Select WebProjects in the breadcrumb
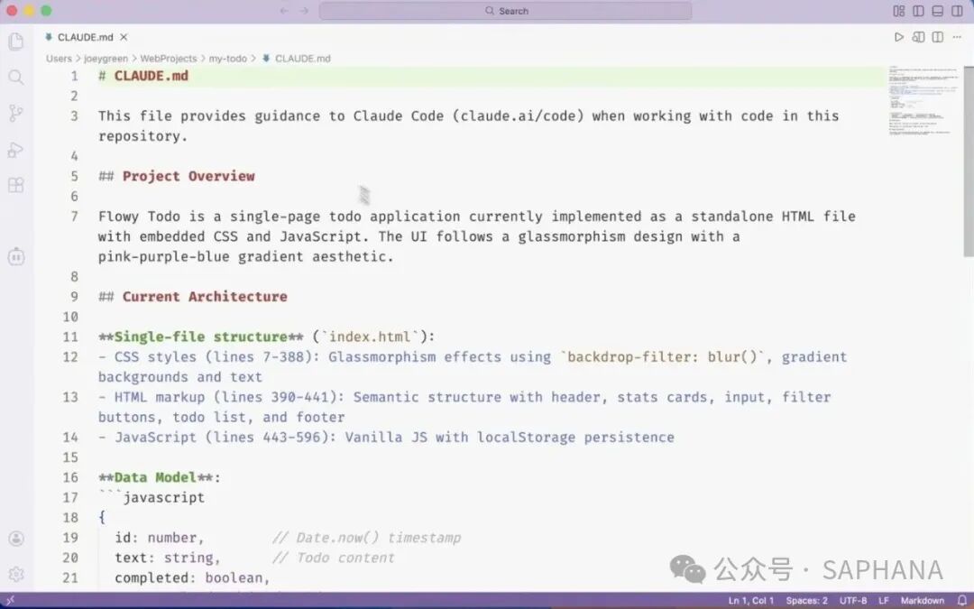This screenshot has width=974, height=609. tap(168, 59)
